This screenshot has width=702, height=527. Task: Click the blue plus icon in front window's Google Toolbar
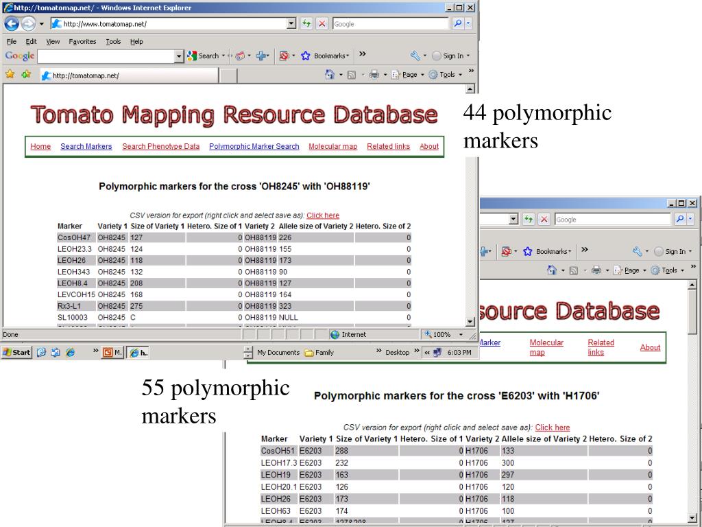tap(261, 56)
